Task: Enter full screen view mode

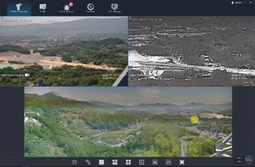Action: coord(182,162)
